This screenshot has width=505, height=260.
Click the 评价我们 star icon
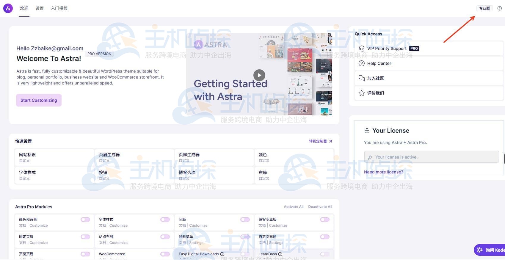coord(362,93)
